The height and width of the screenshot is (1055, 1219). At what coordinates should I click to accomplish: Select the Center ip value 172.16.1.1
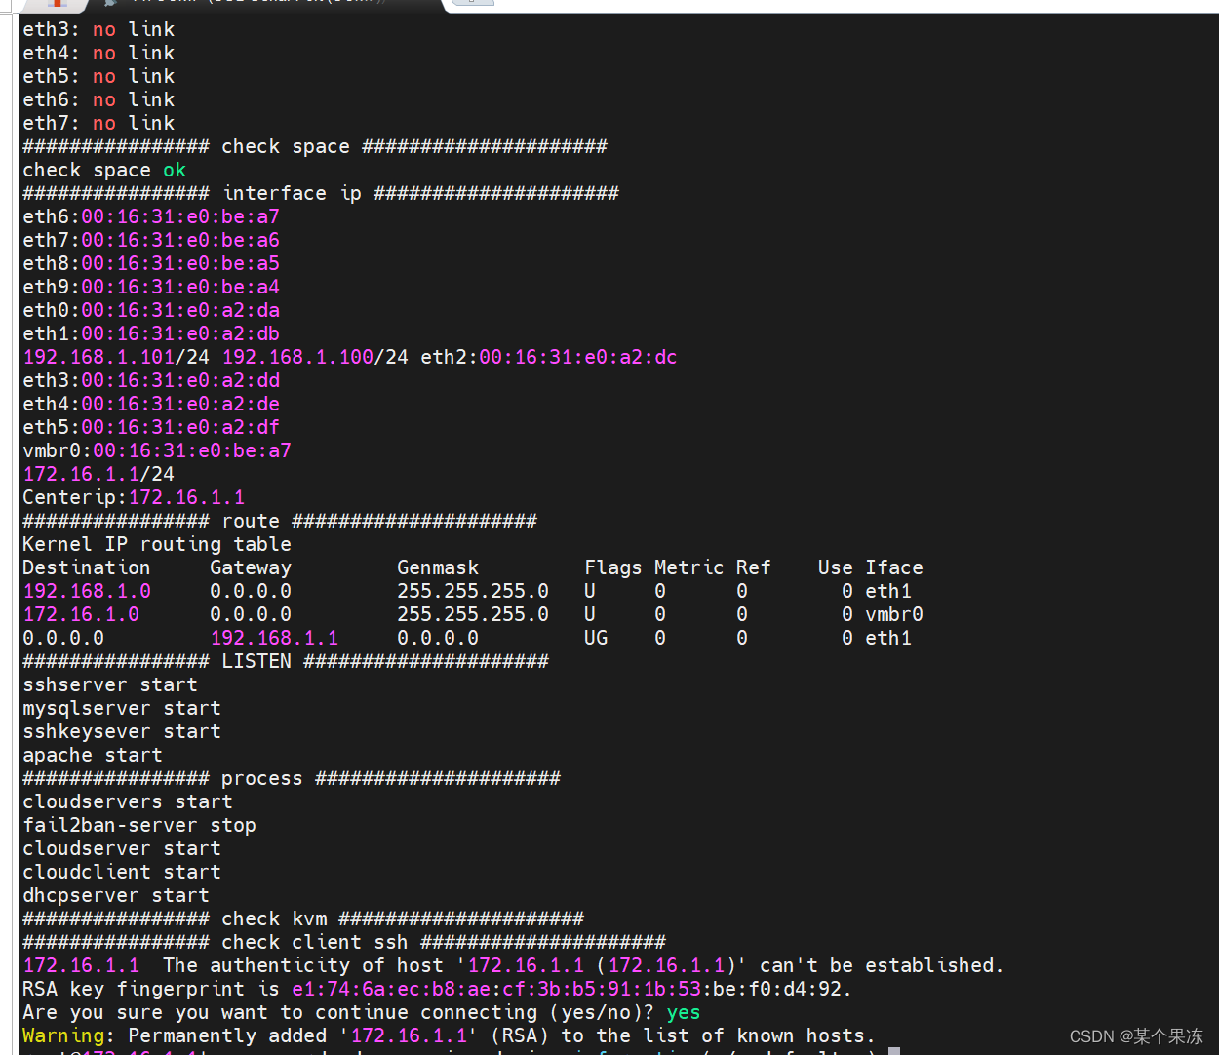click(186, 497)
